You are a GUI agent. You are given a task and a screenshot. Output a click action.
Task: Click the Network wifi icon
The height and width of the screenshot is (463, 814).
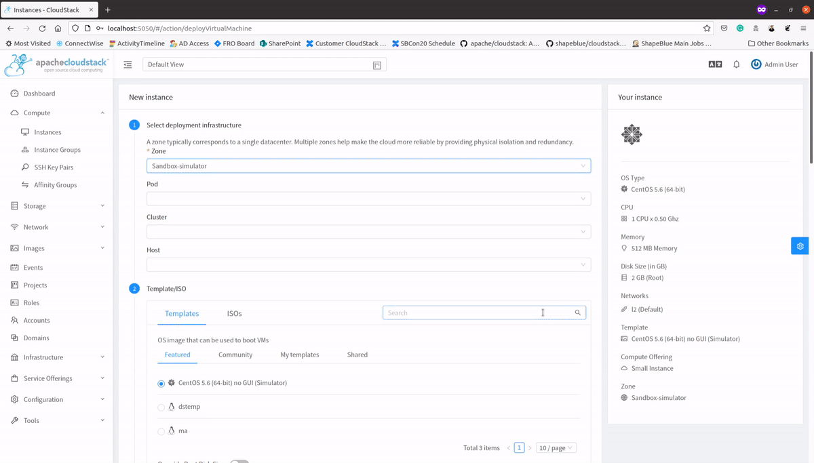[x=15, y=227]
